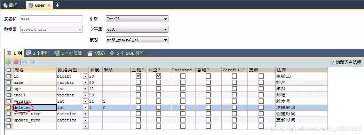Open data type dropdown for id row

pos(85,76)
